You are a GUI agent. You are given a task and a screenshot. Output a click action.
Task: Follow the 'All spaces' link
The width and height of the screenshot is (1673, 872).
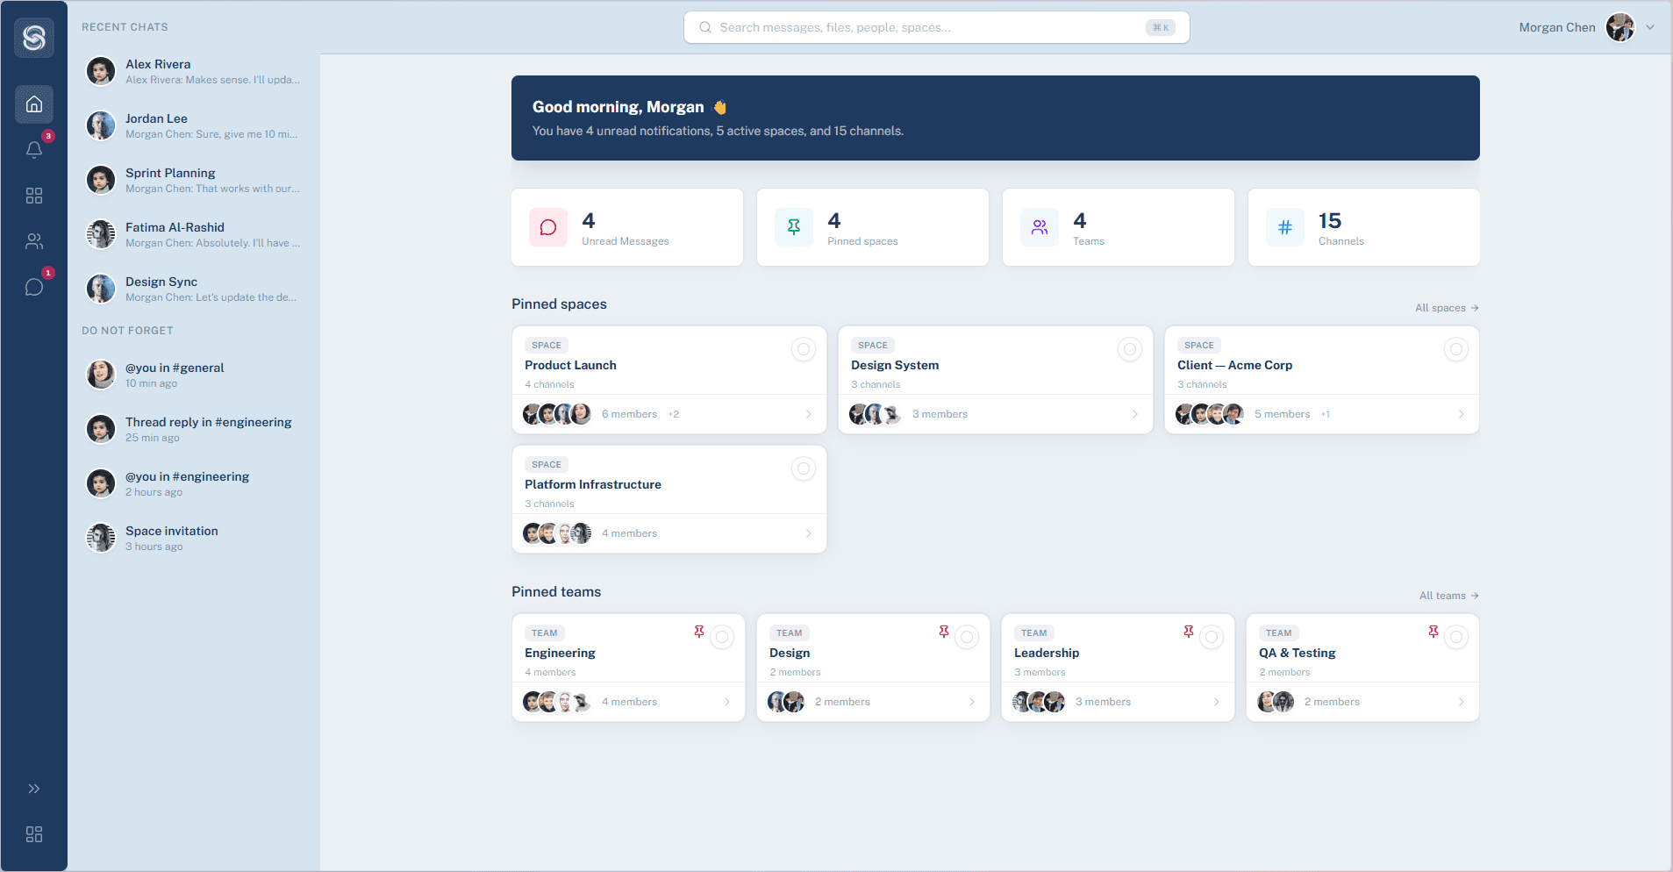(1447, 308)
